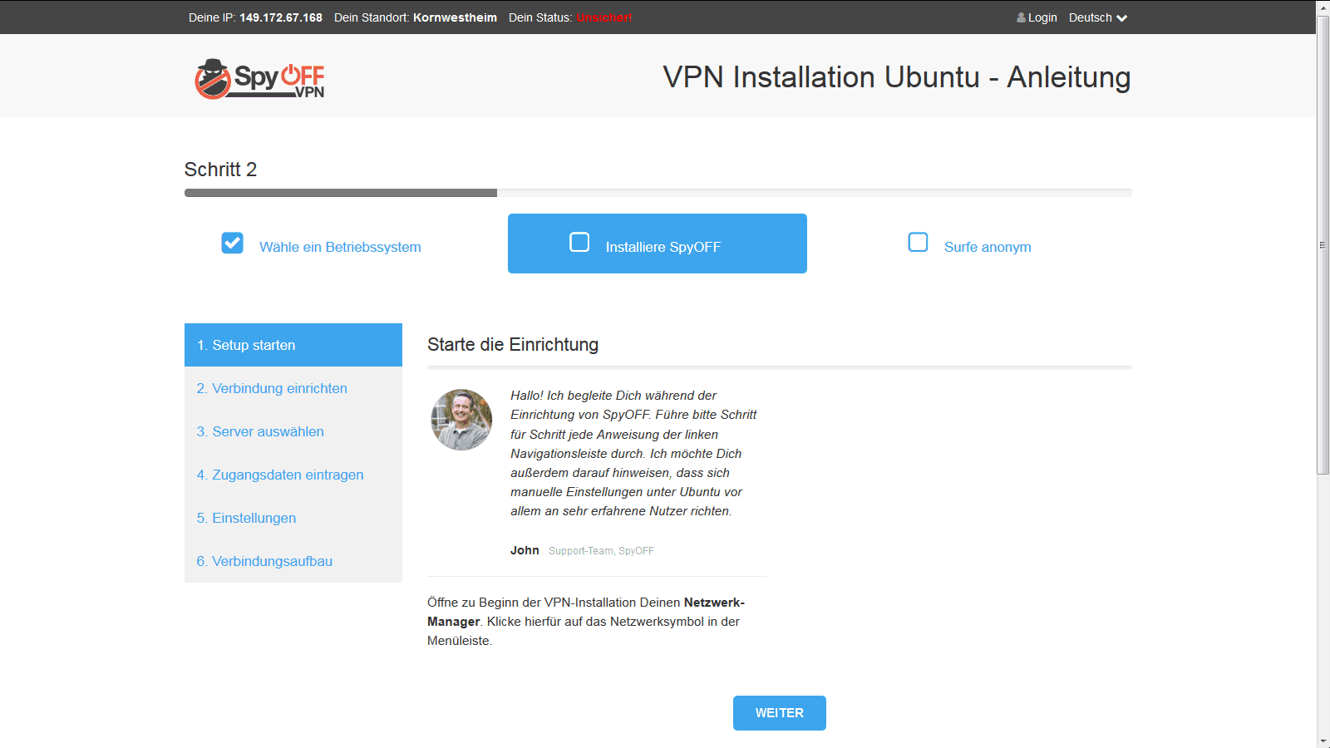Click the WEITER button
The height and width of the screenshot is (748, 1330).
click(x=780, y=713)
